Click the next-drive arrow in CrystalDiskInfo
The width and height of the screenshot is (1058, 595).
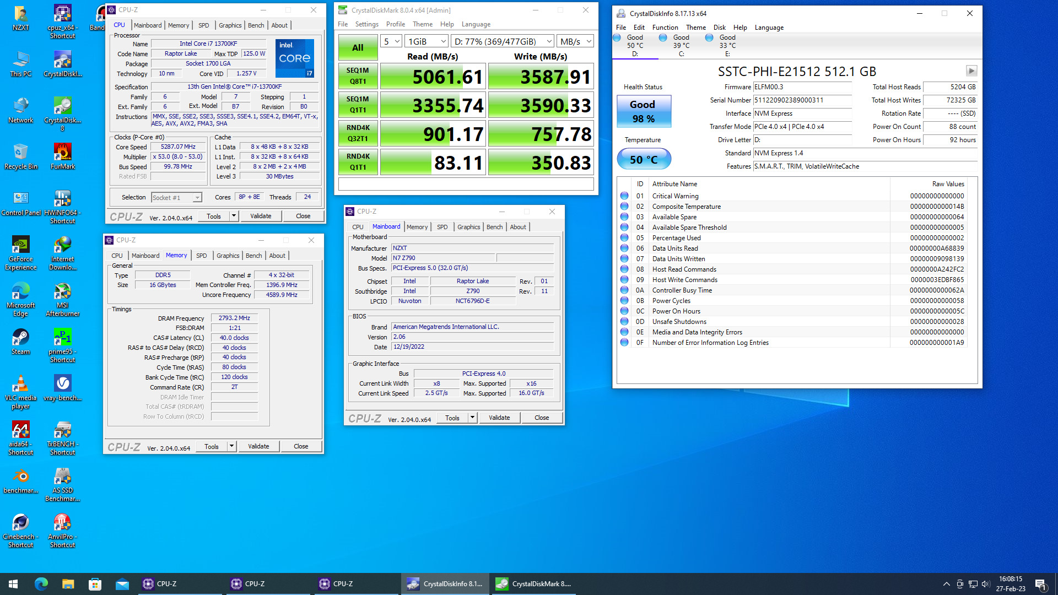[x=971, y=71]
